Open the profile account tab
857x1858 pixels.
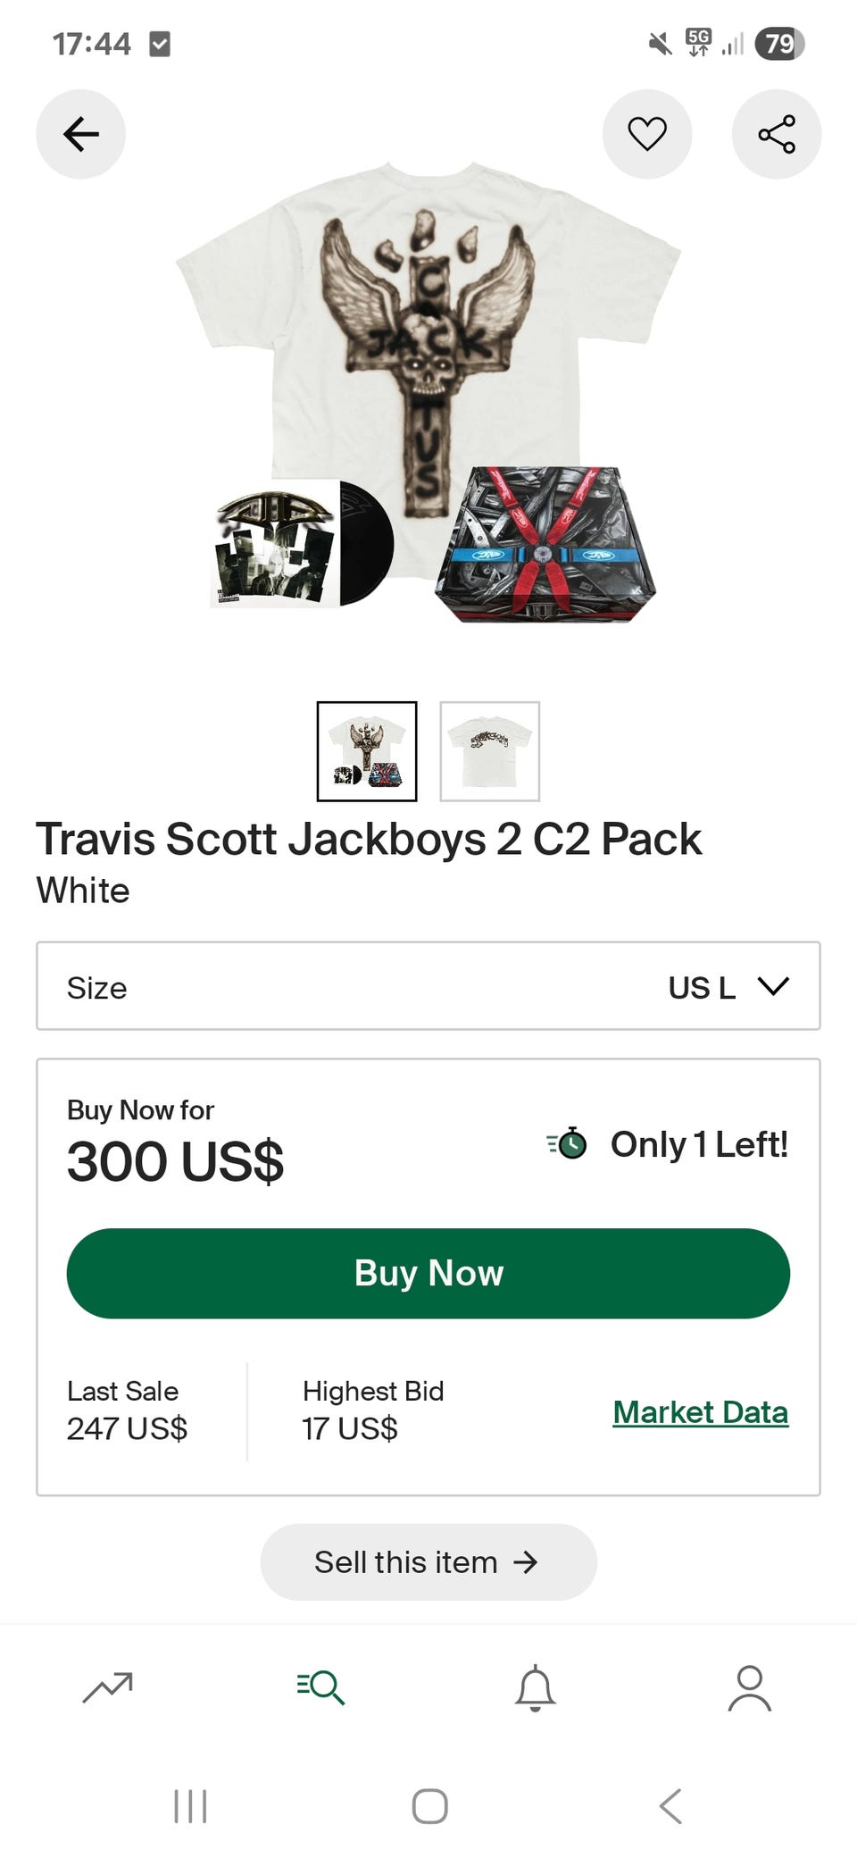(x=749, y=1686)
